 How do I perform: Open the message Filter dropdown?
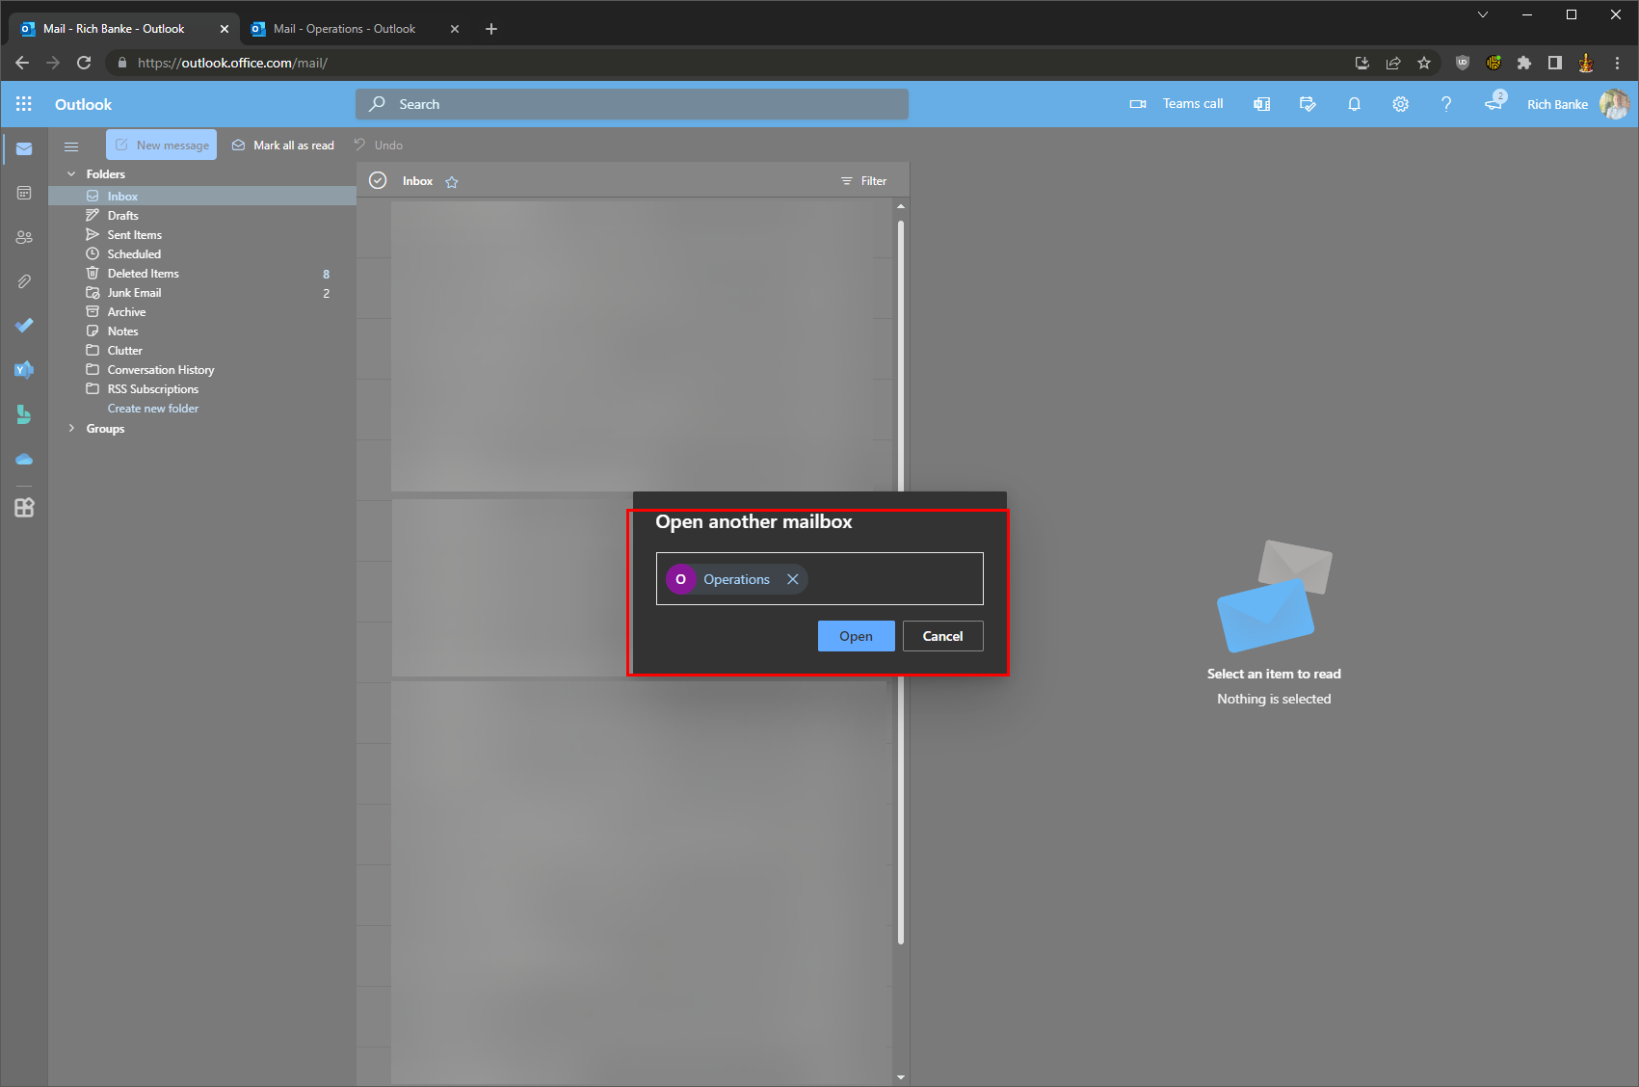[864, 180]
